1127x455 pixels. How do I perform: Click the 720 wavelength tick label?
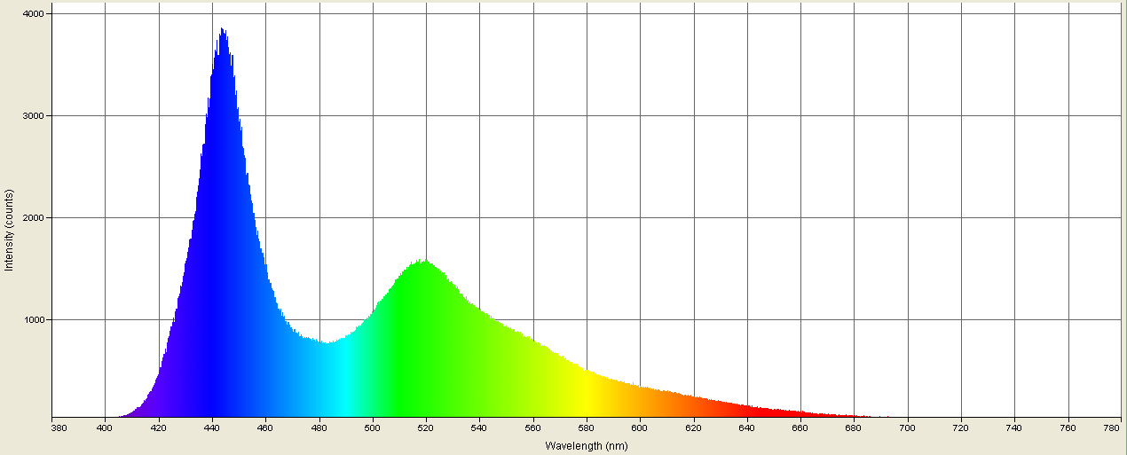(961, 428)
